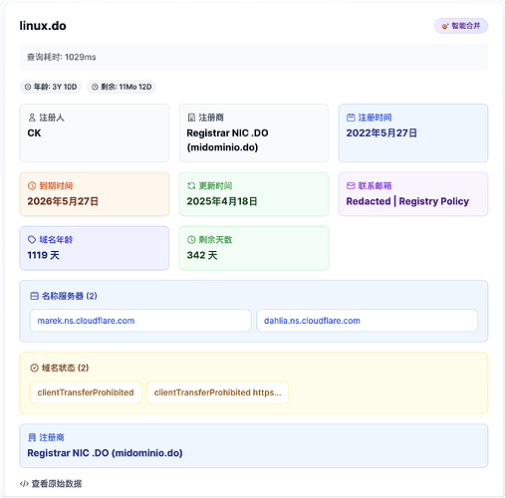Open marek.ns.cloudflare.com nameserver link

pos(86,321)
